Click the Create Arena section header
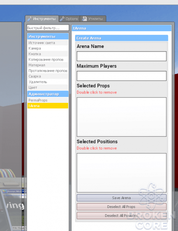This screenshot has height=231, width=178. point(122,38)
